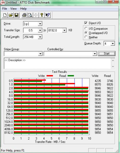The image size is (120, 153).
Task: Click the 128.0 row label in chart
Action: pos(9,111)
